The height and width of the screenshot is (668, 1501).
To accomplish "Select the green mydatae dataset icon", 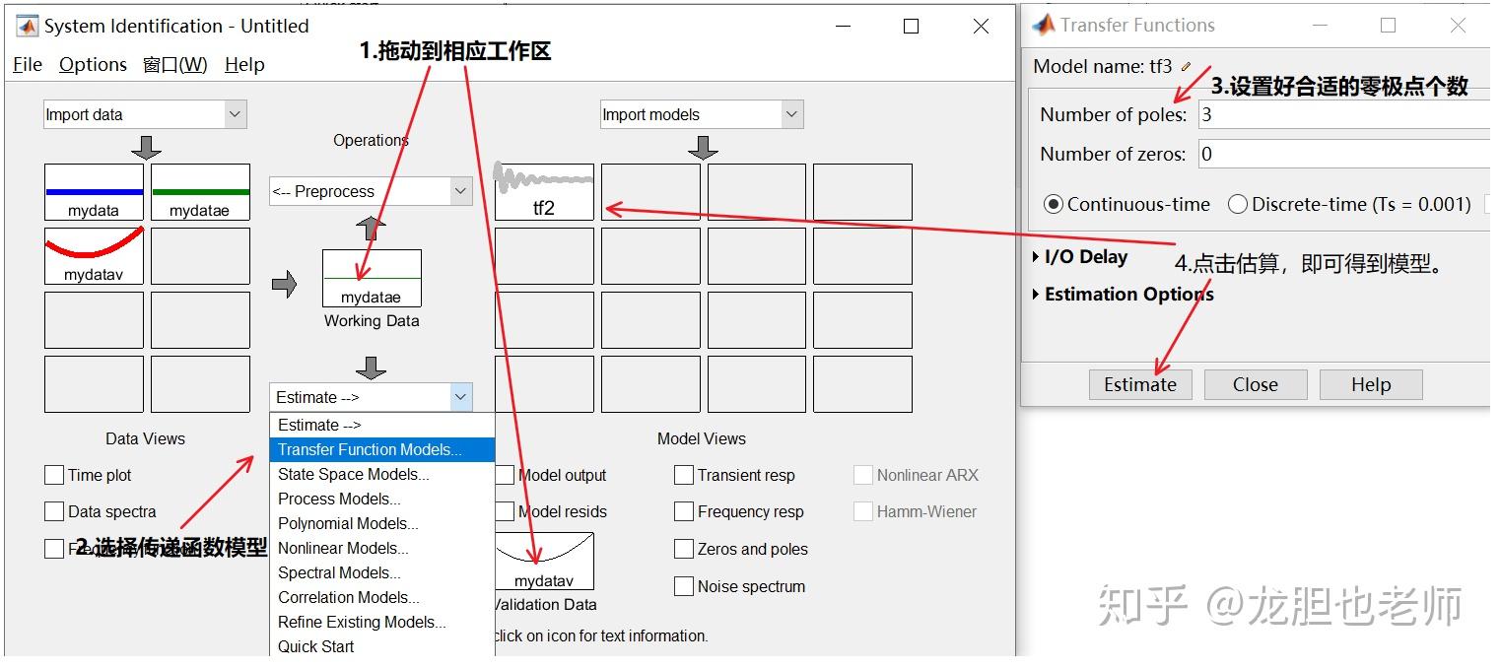I will (200, 192).
